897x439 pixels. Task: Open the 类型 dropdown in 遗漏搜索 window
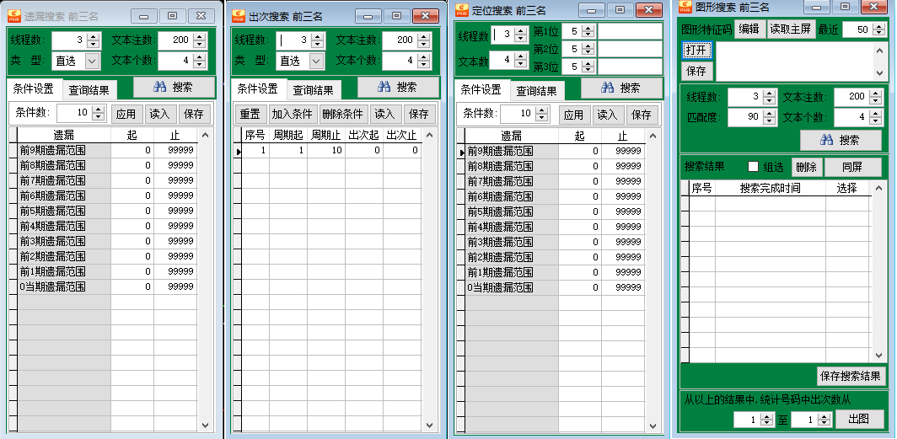pos(93,60)
